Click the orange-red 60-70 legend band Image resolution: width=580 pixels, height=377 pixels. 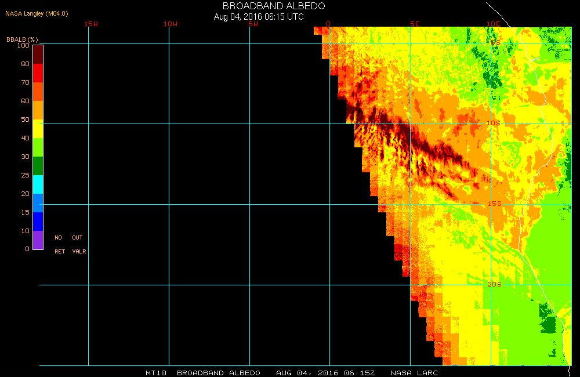[38, 92]
